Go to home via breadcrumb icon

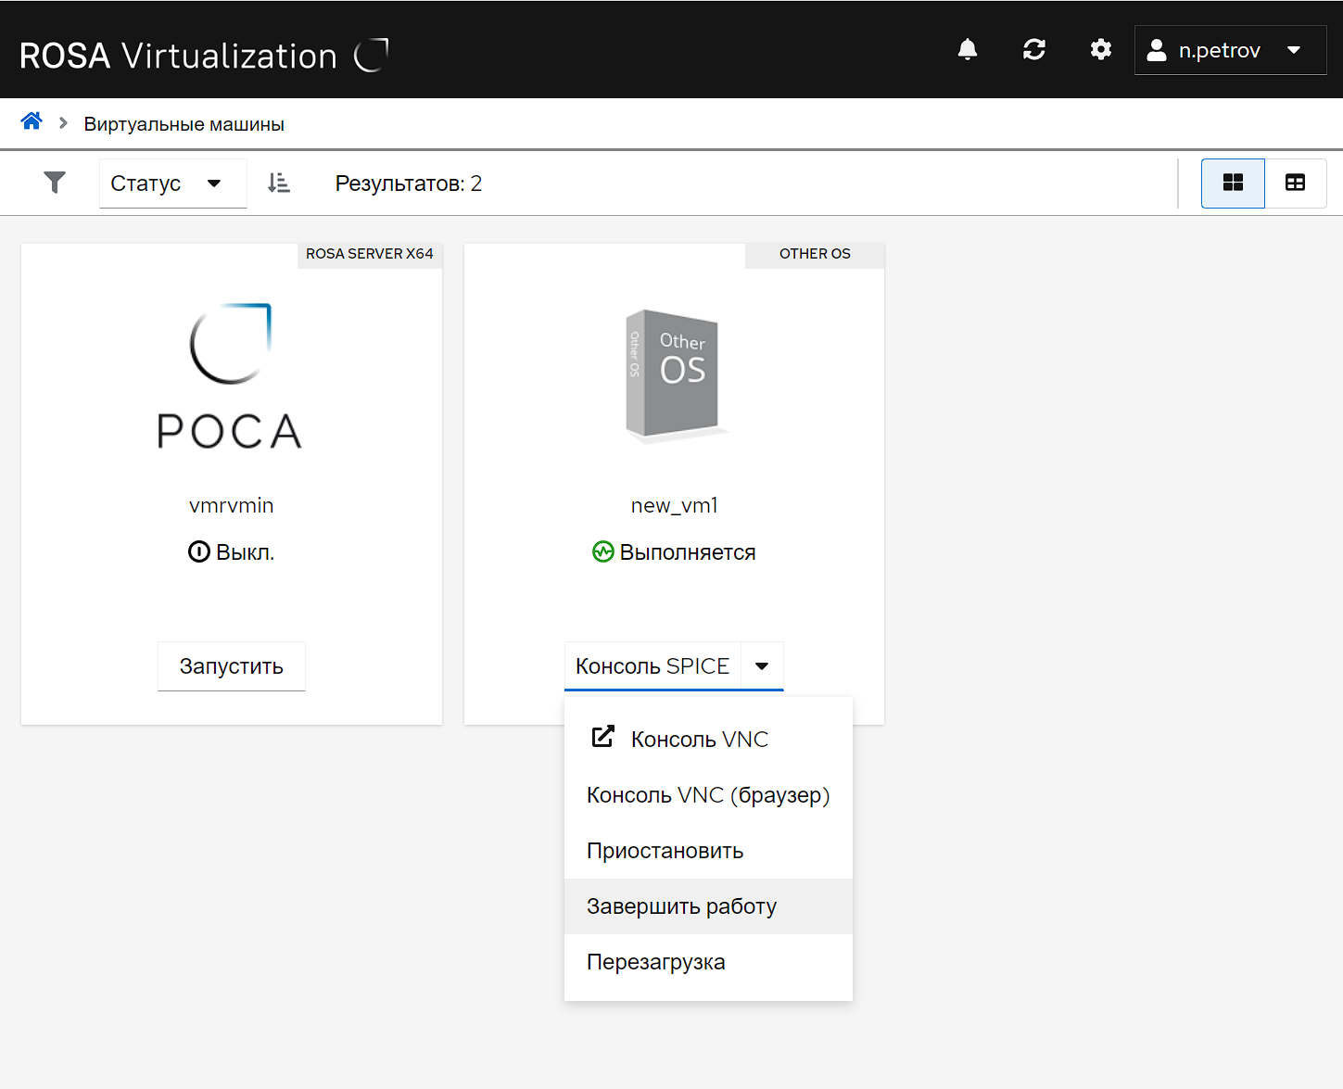tap(32, 121)
